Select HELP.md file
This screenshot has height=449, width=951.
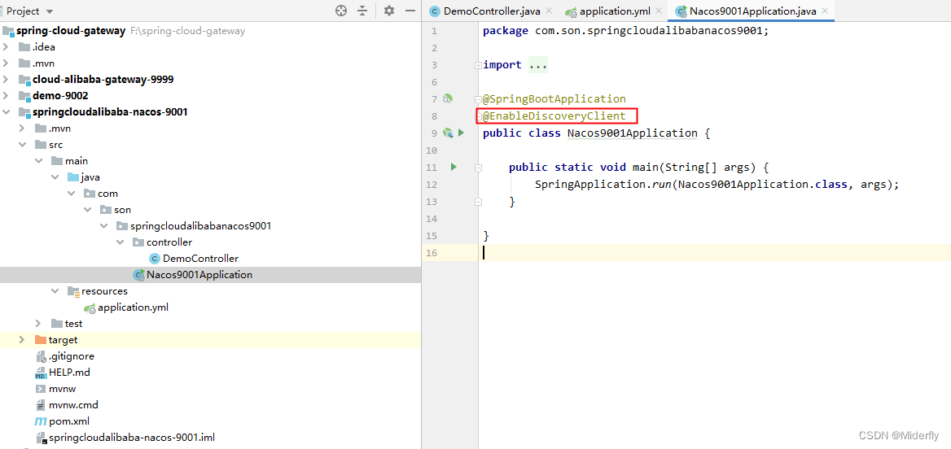69,373
